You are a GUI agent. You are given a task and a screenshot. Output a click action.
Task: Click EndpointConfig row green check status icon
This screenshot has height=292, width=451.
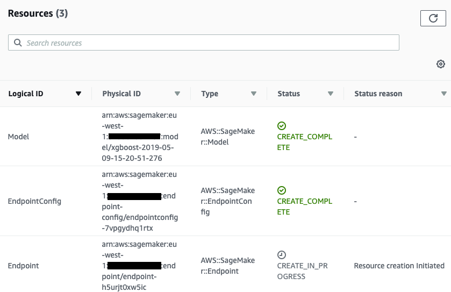point(282,190)
